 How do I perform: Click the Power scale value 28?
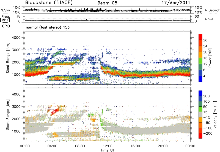click(205, 40)
